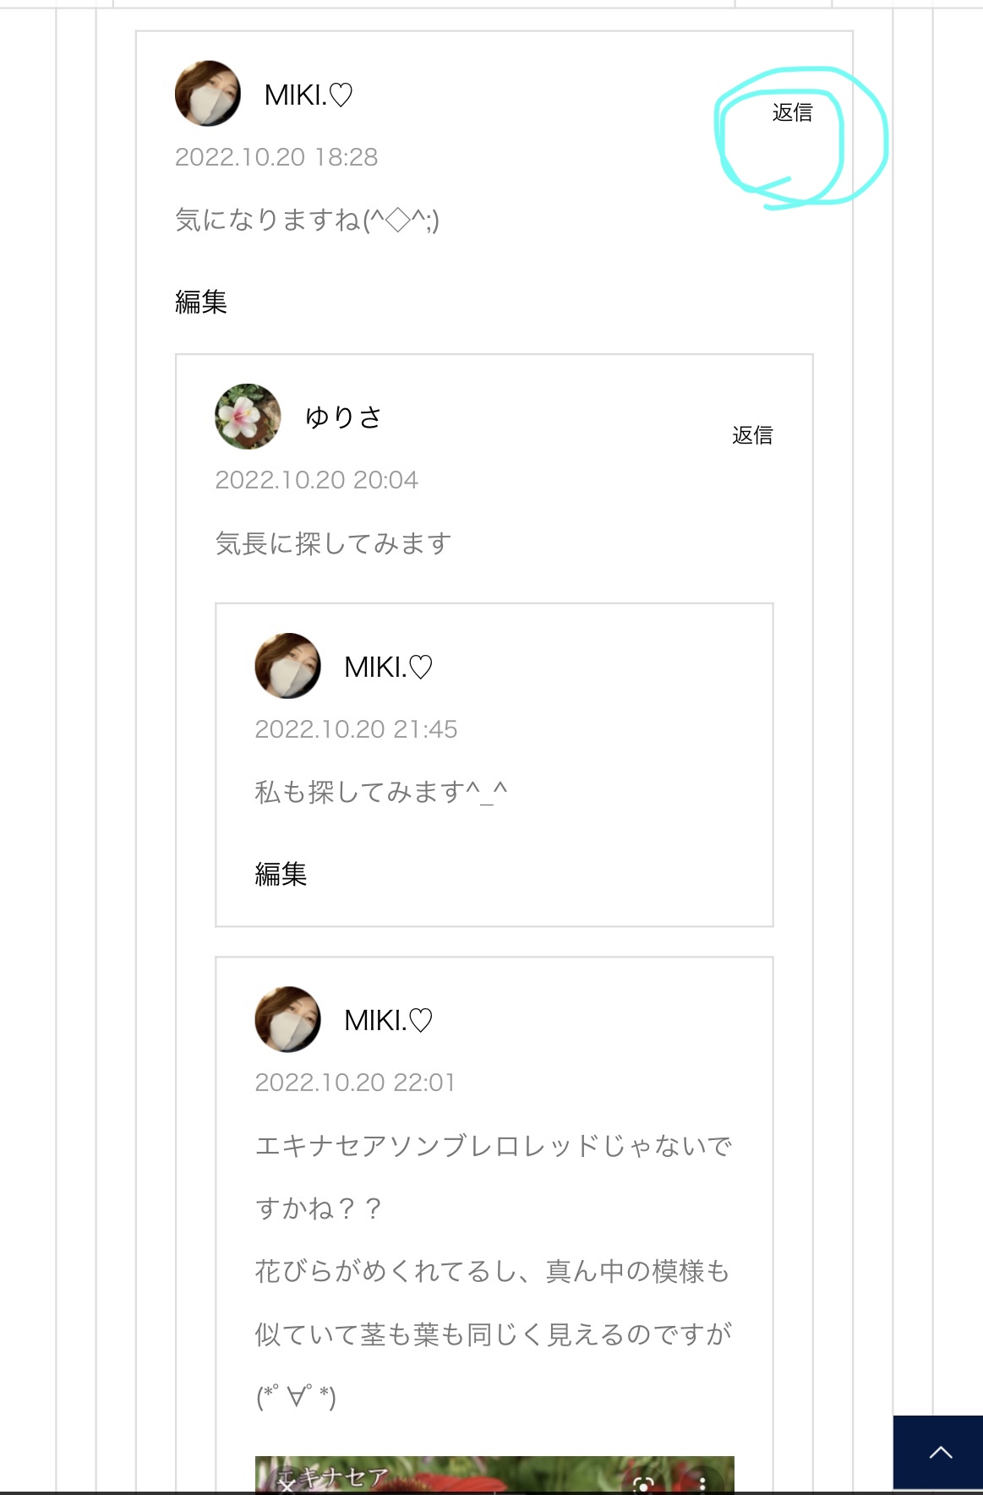Click the lens search icon on the flower photo
The height and width of the screenshot is (1495, 983).
pos(644,1484)
